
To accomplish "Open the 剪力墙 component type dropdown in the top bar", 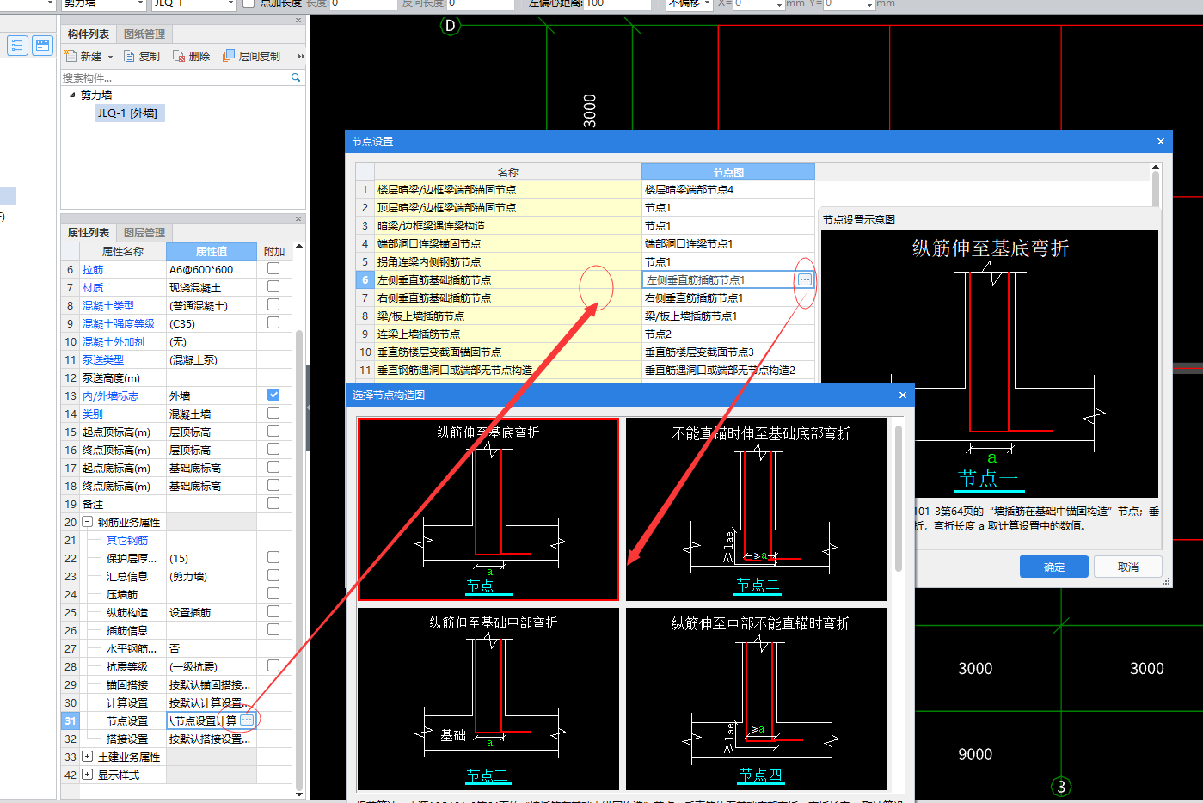I will click(x=140, y=4).
